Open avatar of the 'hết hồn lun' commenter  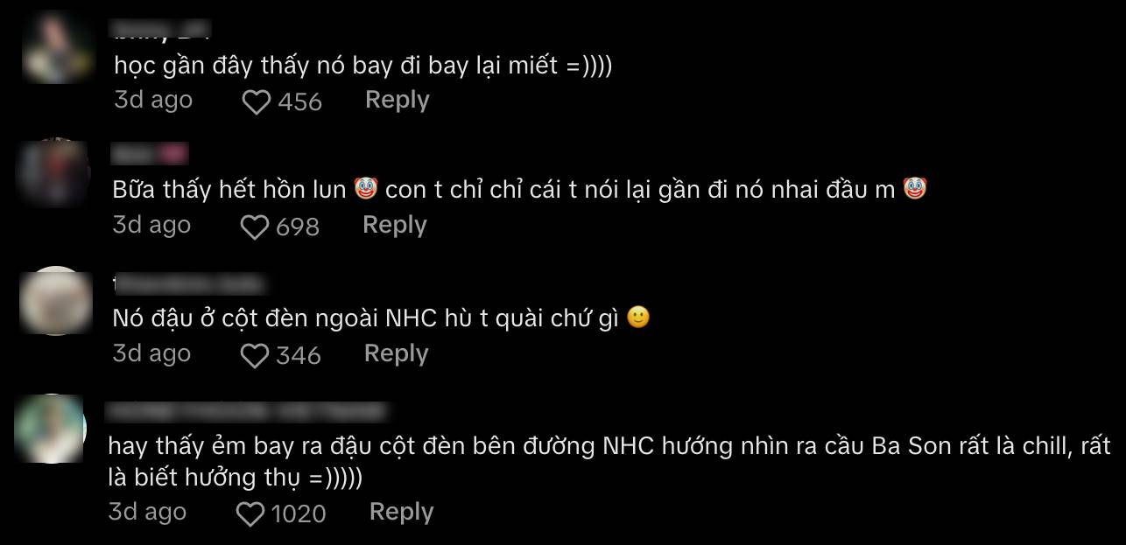coord(54,172)
